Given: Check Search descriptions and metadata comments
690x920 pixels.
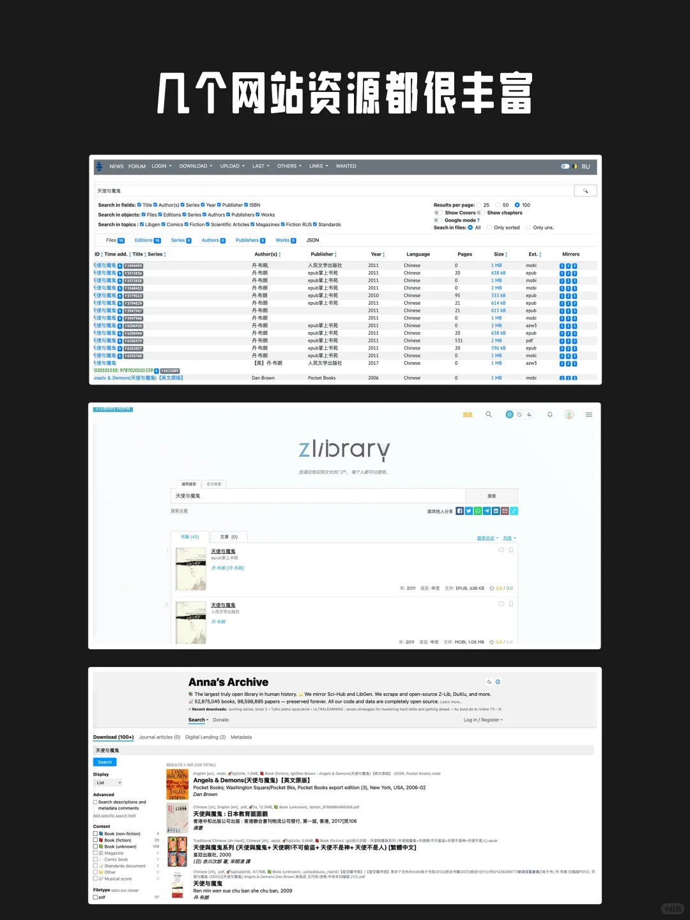Looking at the screenshot, I should click(95, 802).
